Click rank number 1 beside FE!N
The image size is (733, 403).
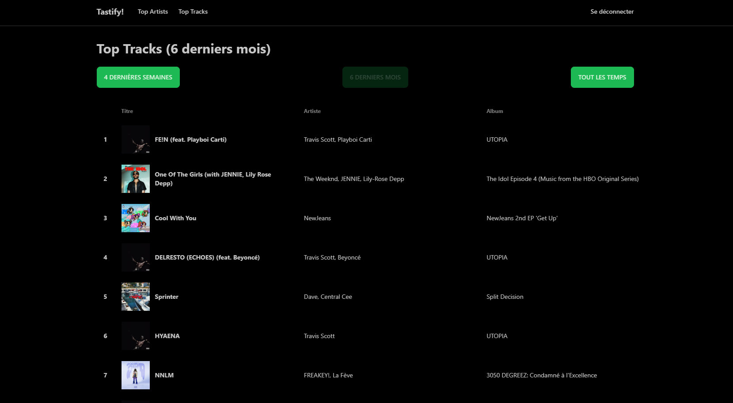point(105,139)
